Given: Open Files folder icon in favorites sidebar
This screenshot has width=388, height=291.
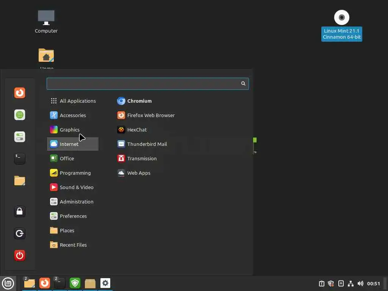Looking at the screenshot, I should coord(20,181).
